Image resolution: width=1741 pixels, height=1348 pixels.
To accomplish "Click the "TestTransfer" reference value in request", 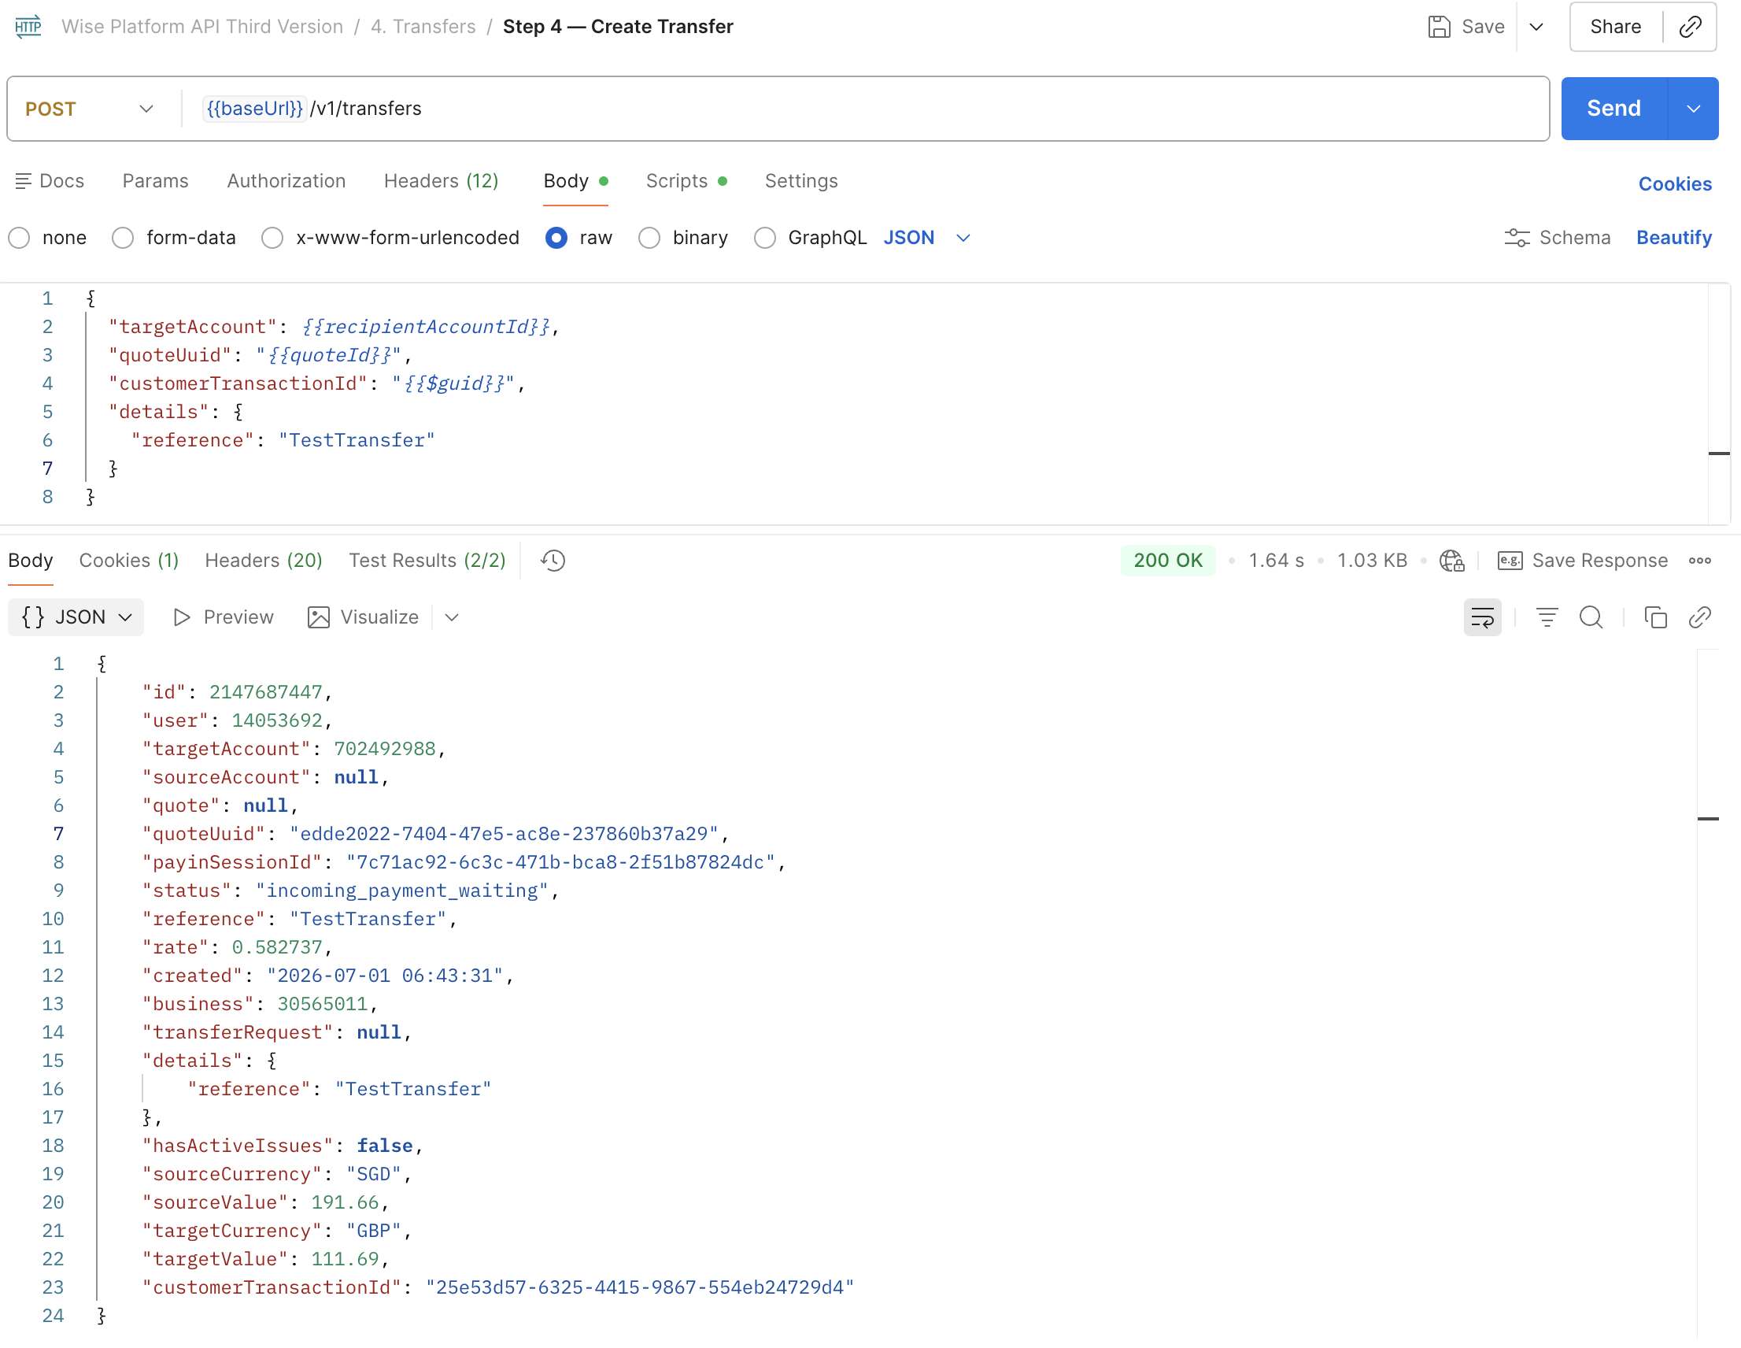I will [357, 440].
